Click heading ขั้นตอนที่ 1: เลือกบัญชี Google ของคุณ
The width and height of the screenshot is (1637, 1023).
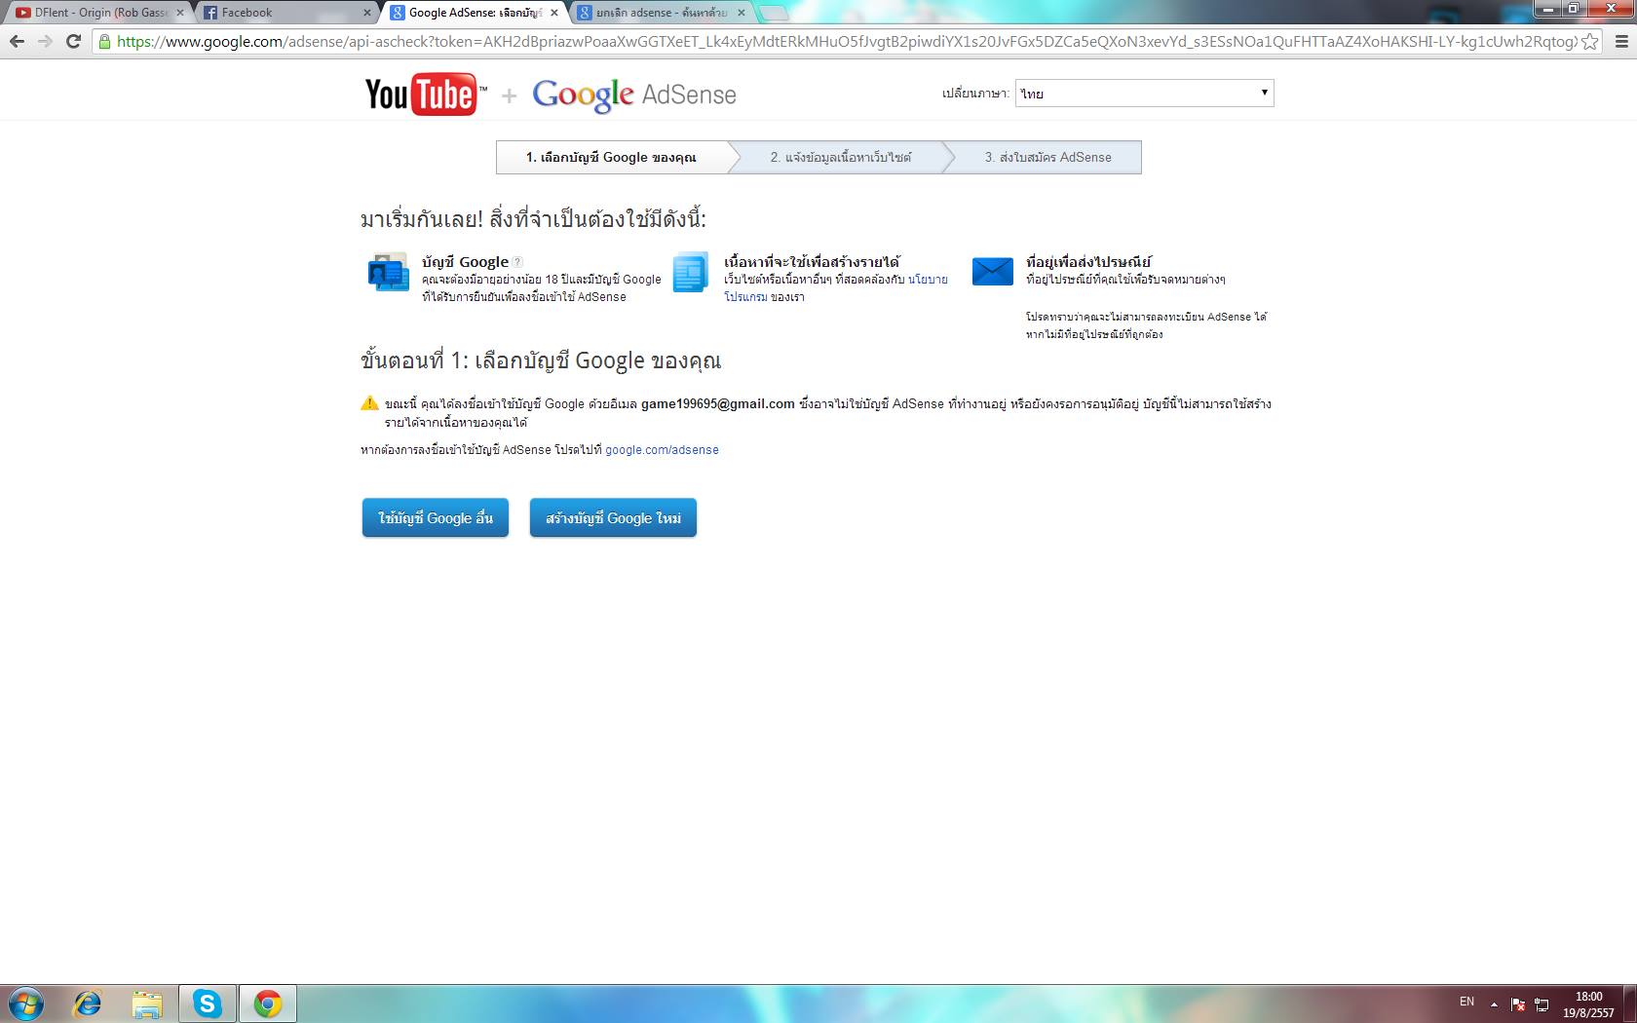pyautogui.click(x=541, y=360)
